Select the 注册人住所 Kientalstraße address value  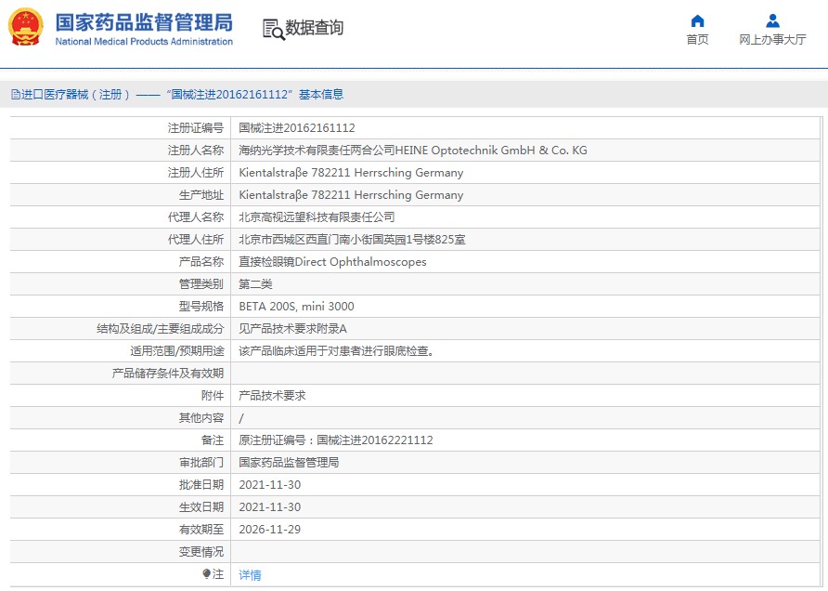tap(351, 172)
